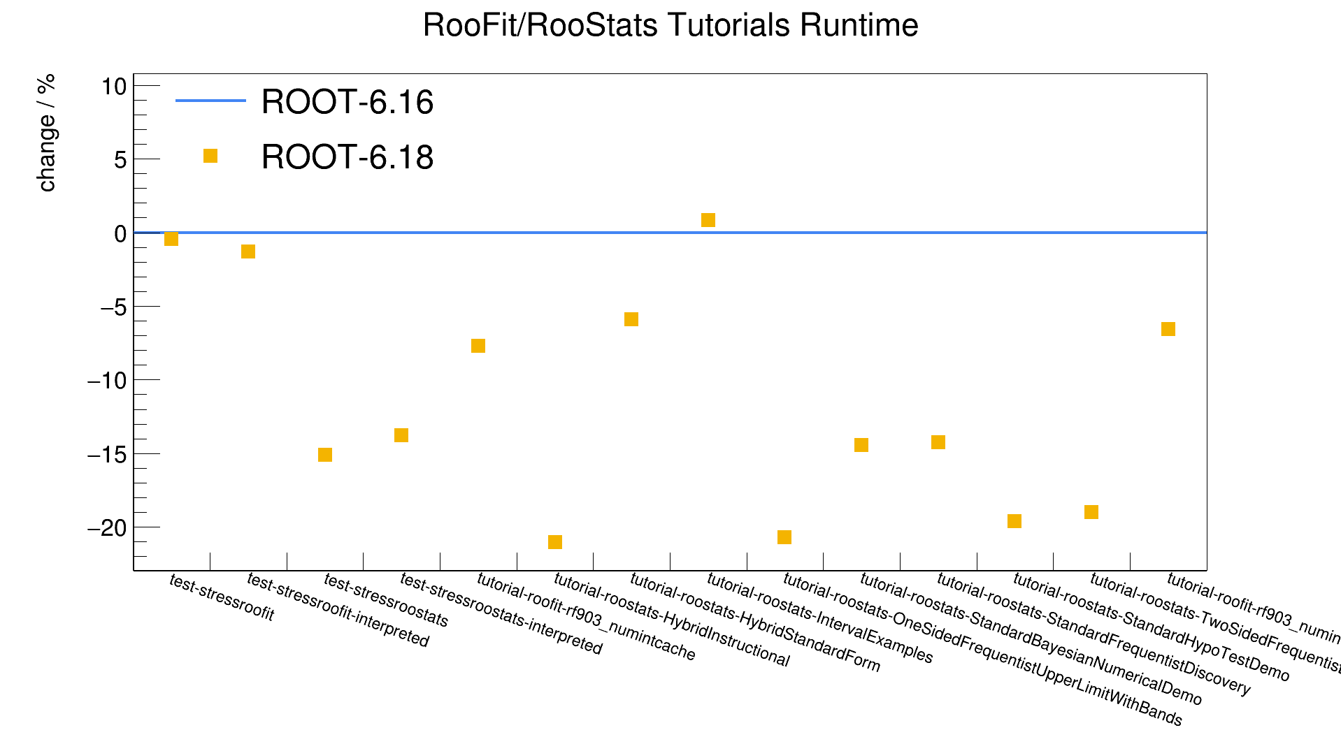Click the blue line legend sample
This screenshot has width=1341, height=737.
(210, 101)
